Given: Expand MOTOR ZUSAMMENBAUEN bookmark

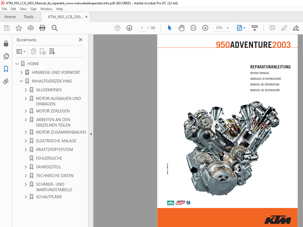Looking at the screenshot, I should pyautogui.click(x=26, y=132).
